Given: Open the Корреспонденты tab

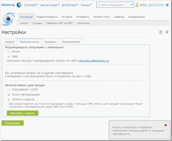Looking at the screenshot, I should pyautogui.click(x=47, y=17).
